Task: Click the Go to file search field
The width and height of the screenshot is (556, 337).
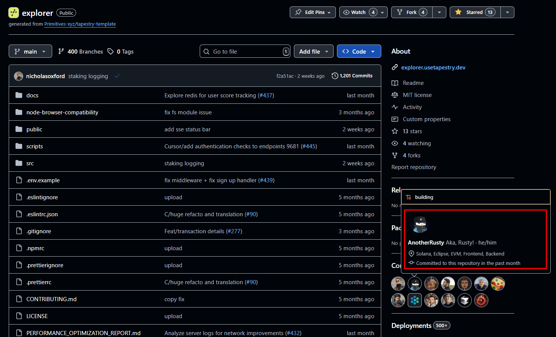Action: [245, 51]
